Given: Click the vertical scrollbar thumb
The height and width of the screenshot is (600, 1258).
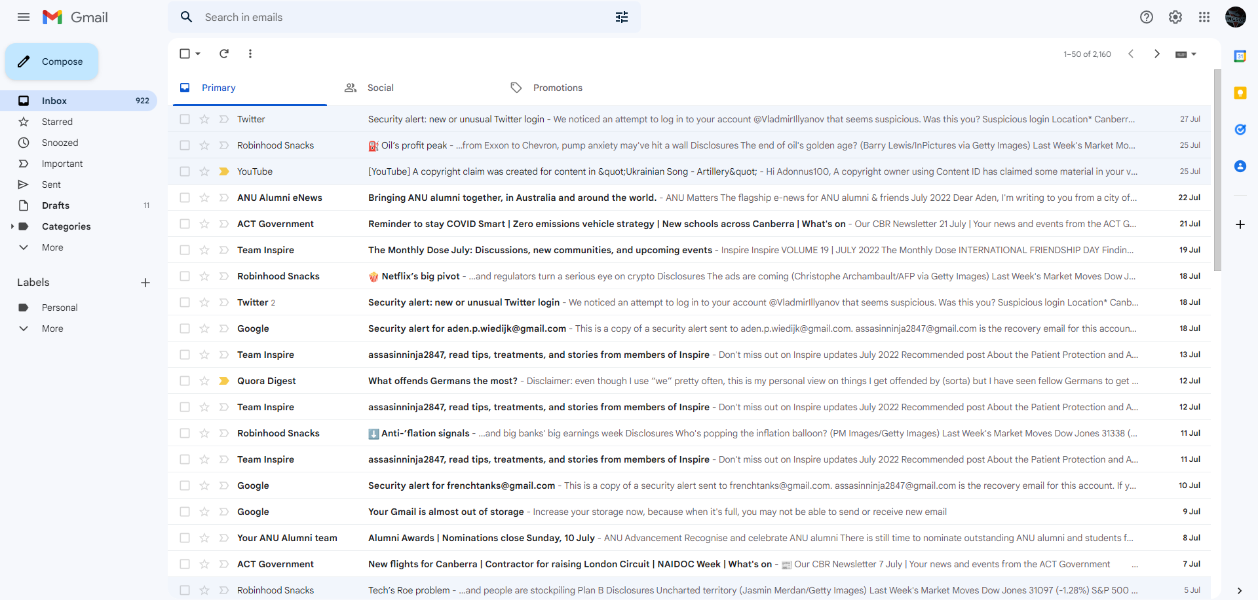Looking at the screenshot, I should click(1217, 170).
